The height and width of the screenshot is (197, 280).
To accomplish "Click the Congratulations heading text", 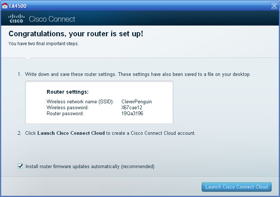I will (x=76, y=34).
